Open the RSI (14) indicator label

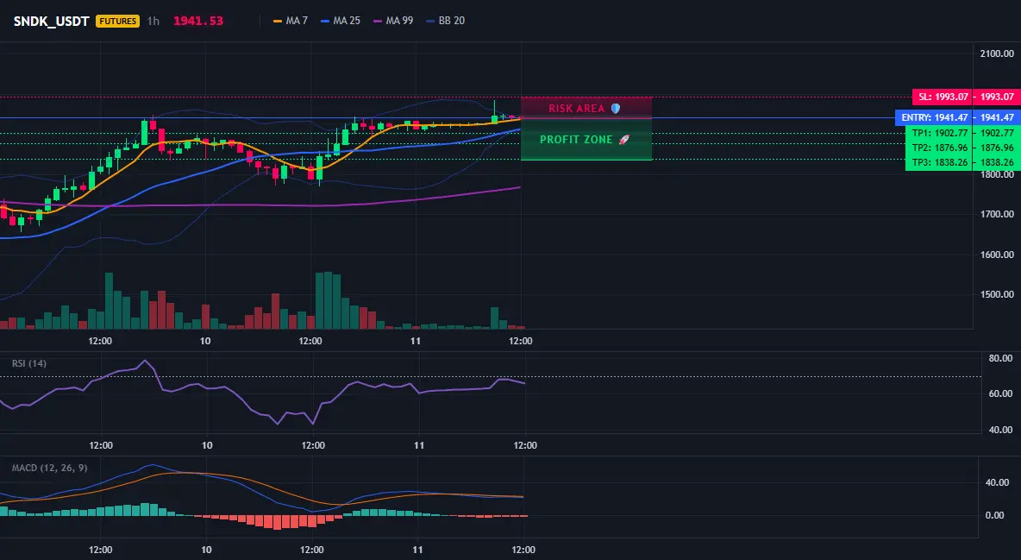29,363
